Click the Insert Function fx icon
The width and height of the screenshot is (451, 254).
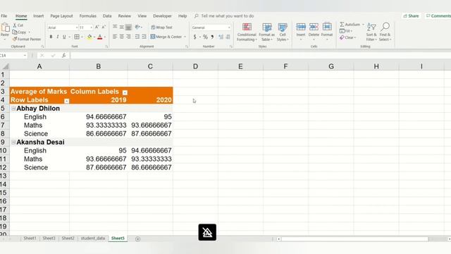63,55
